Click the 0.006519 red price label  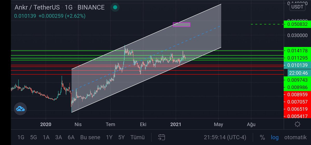[297, 109]
